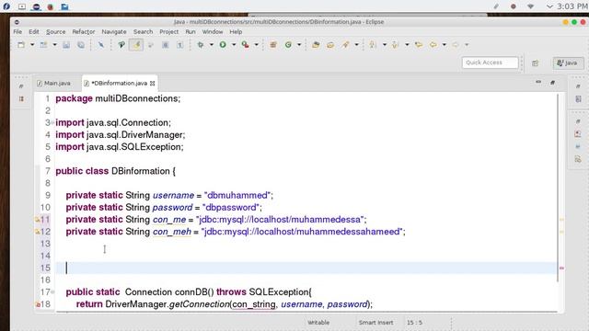Viewport: 589px width, 331px height.
Task: Open the Search dropdown arrow
Action: click(x=356, y=45)
